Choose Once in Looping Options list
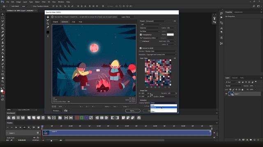The image size is (263, 147). 164,105
